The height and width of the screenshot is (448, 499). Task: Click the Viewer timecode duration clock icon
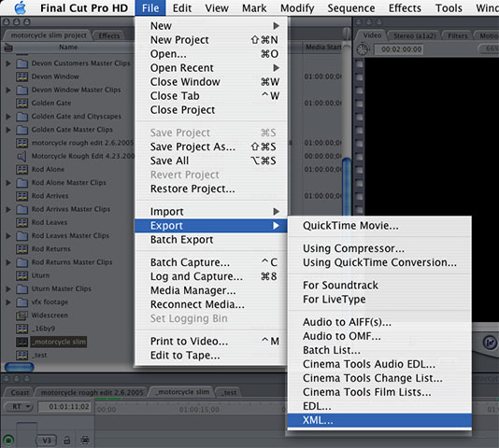[363, 49]
